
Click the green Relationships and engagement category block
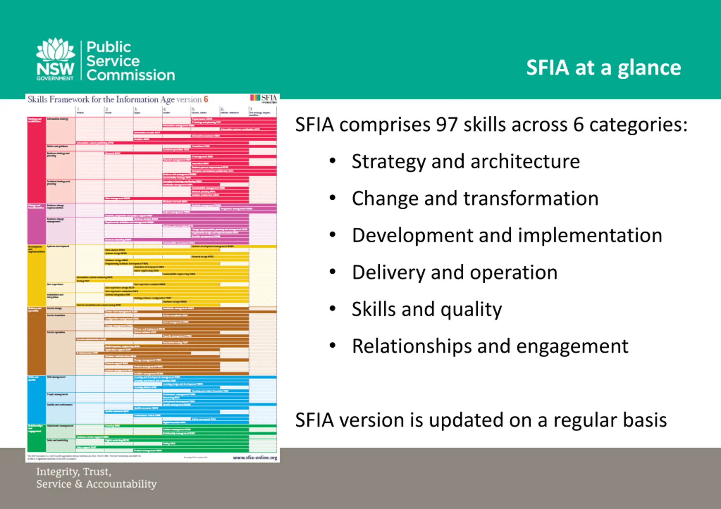[x=36, y=438]
